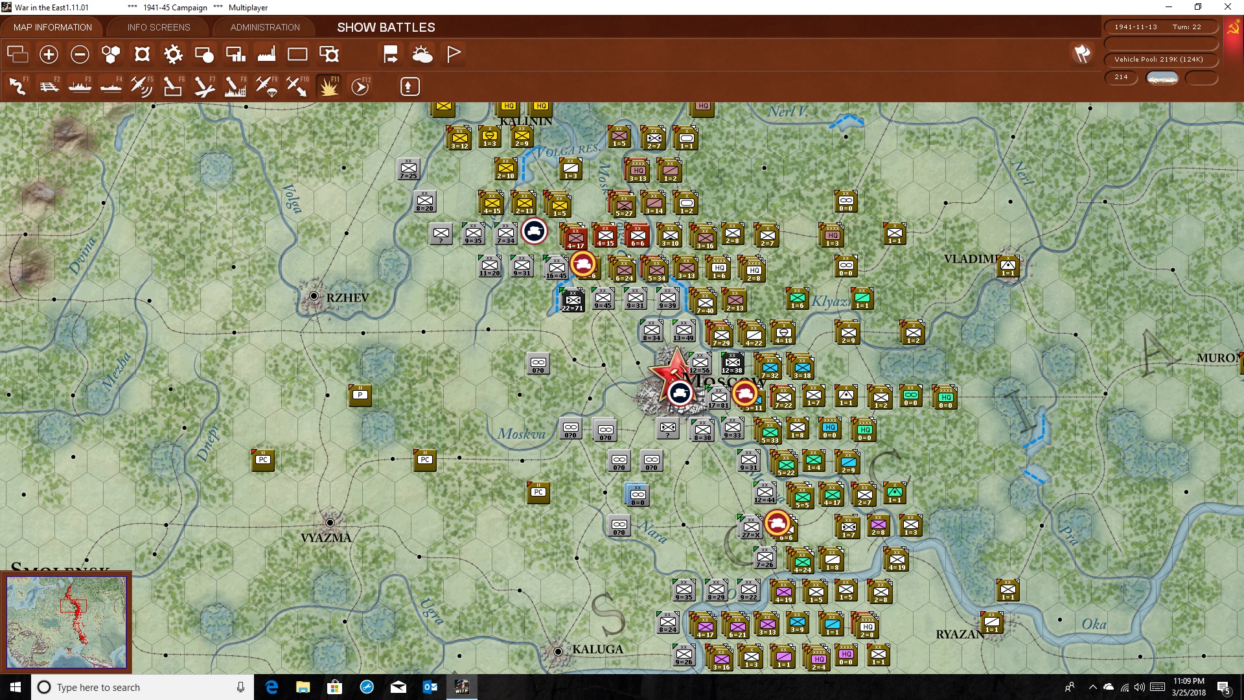Toggle the unit with fort symbol icon
The height and width of the screenshot is (700, 1244).
pyautogui.click(x=329, y=54)
